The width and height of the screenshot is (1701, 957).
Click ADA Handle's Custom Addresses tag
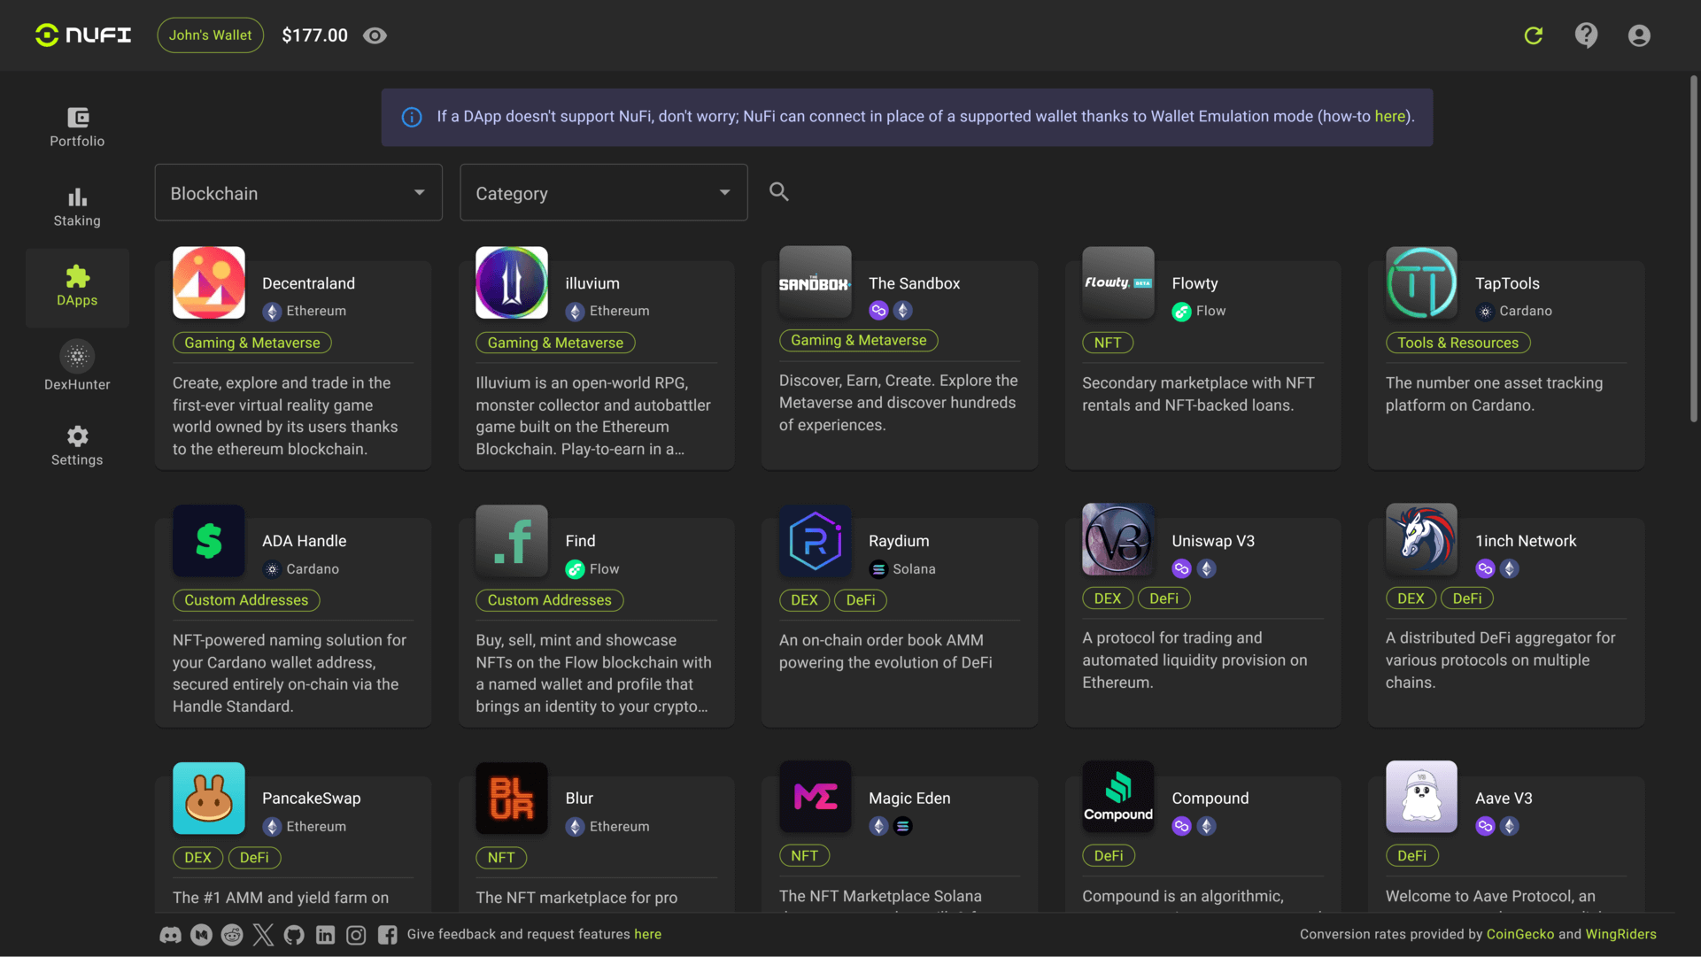click(x=246, y=600)
